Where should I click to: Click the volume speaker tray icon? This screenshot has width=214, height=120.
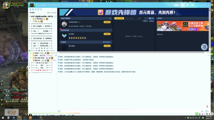[x=196, y=118]
